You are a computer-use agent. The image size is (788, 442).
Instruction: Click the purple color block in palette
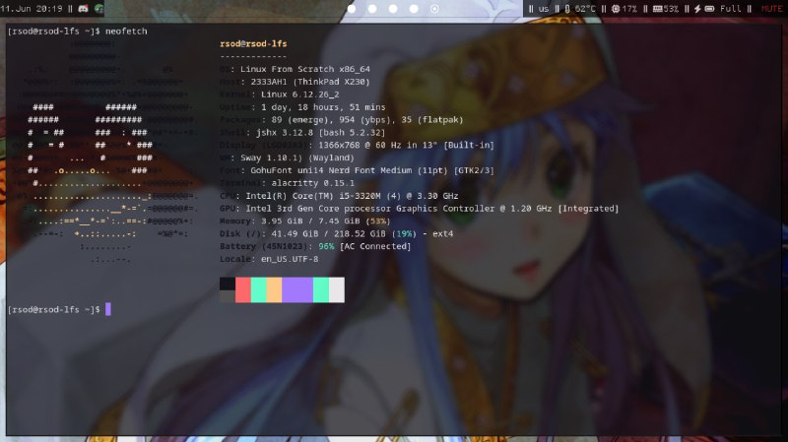[x=297, y=289]
